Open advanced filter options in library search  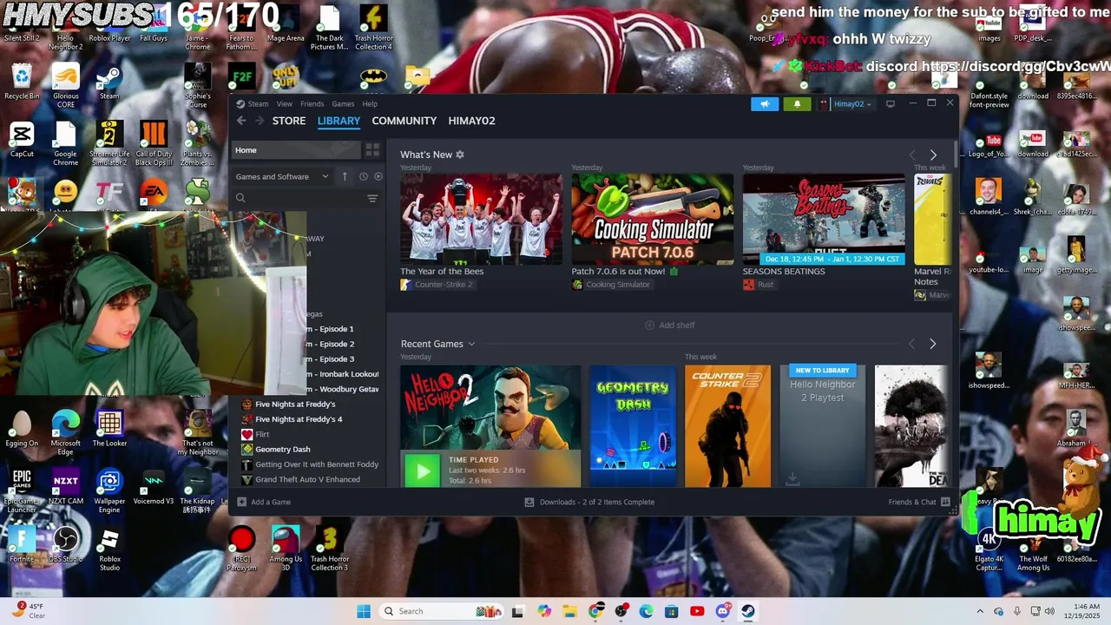pyautogui.click(x=372, y=198)
